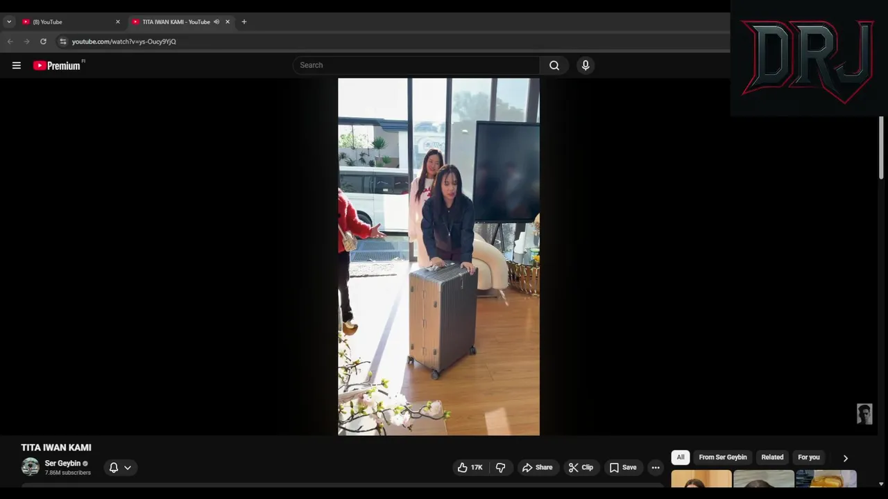The width and height of the screenshot is (888, 499).
Task: Open the YouTube hamburger guide menu
Action: point(17,65)
